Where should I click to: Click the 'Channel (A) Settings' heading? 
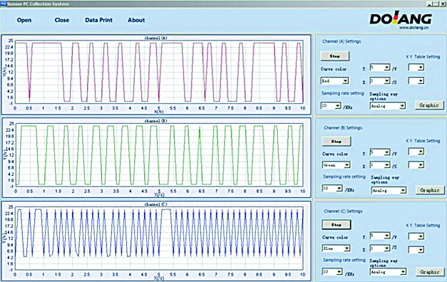pyautogui.click(x=341, y=41)
